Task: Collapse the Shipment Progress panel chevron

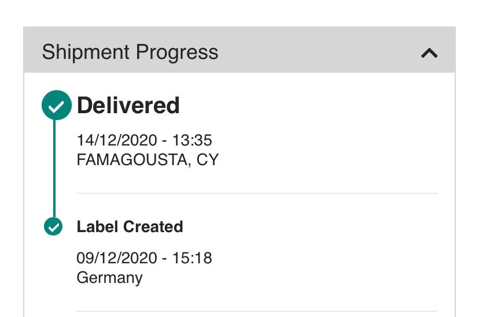Action: click(x=429, y=53)
